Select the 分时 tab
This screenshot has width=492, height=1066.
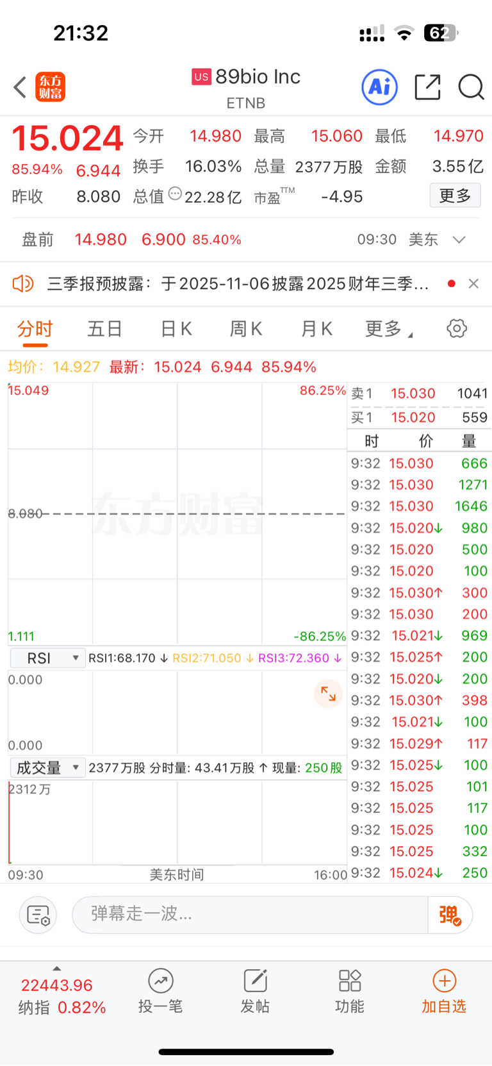pos(35,329)
